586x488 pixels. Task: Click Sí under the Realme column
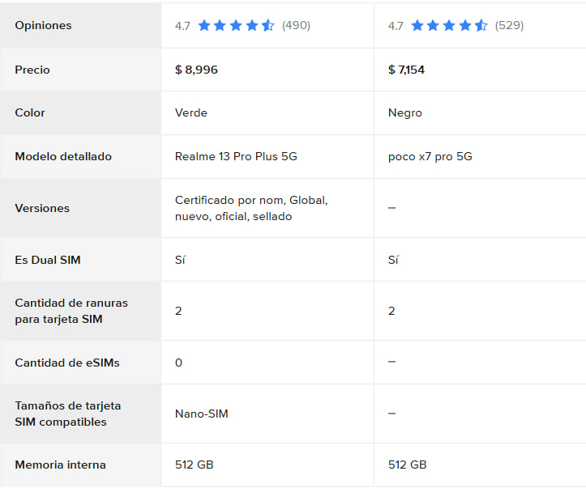[x=180, y=260]
